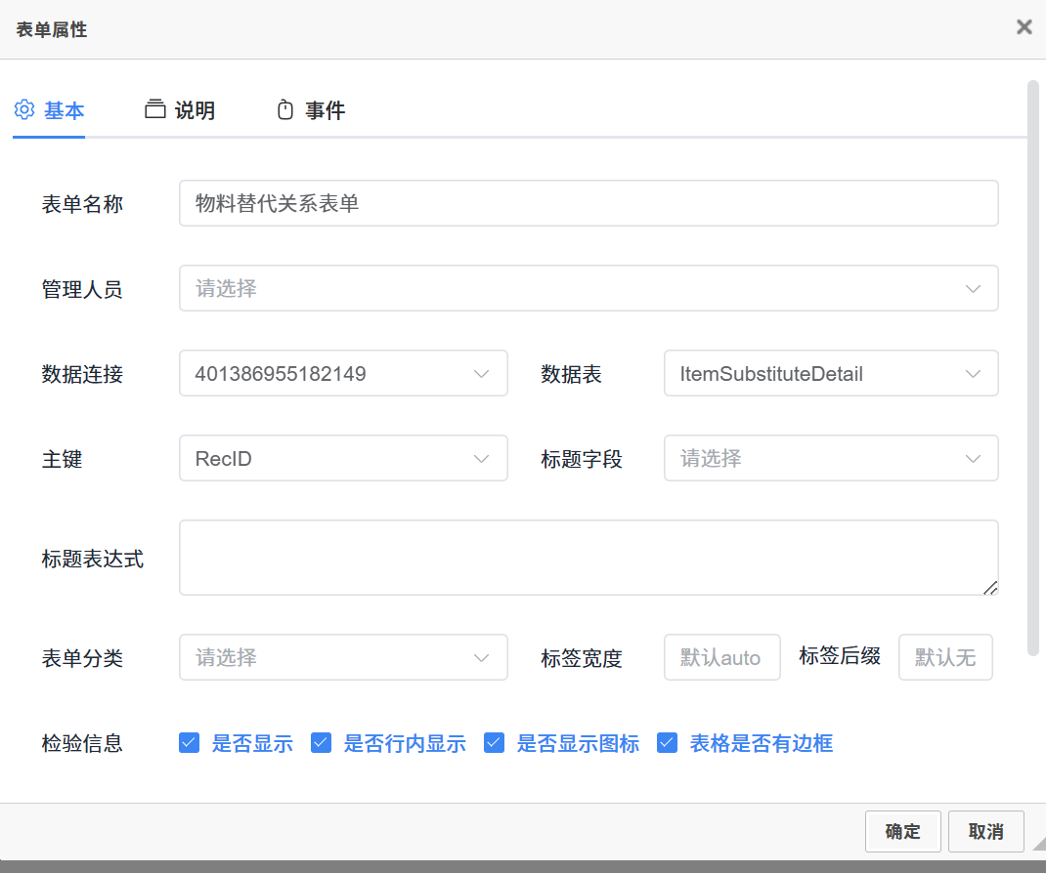Click into the 表单名称 input field
The height and width of the screenshot is (873, 1046).
point(588,203)
